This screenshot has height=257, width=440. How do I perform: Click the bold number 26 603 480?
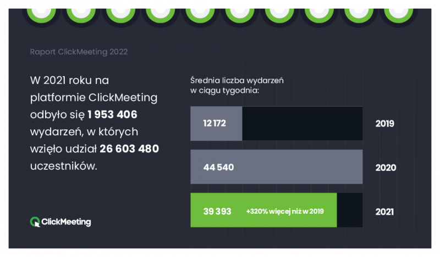(129, 149)
